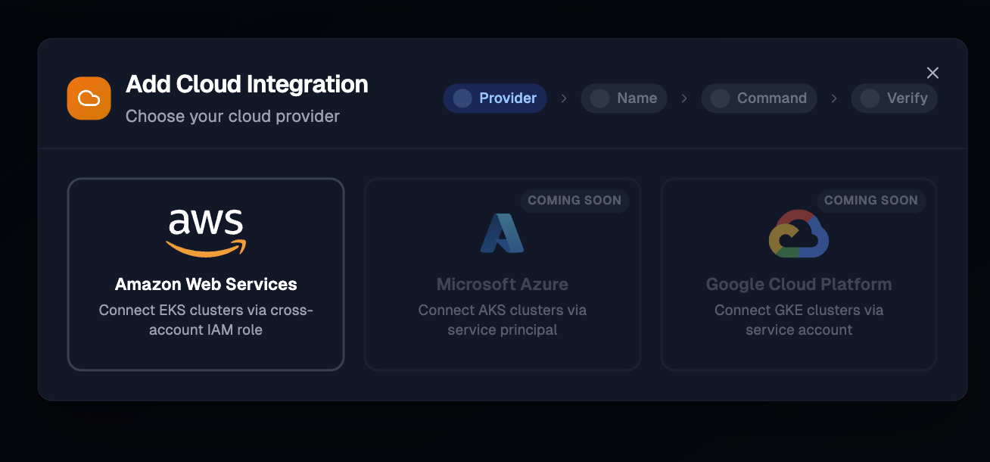
Task: Click the Microsoft Azure logo
Action: (x=502, y=233)
